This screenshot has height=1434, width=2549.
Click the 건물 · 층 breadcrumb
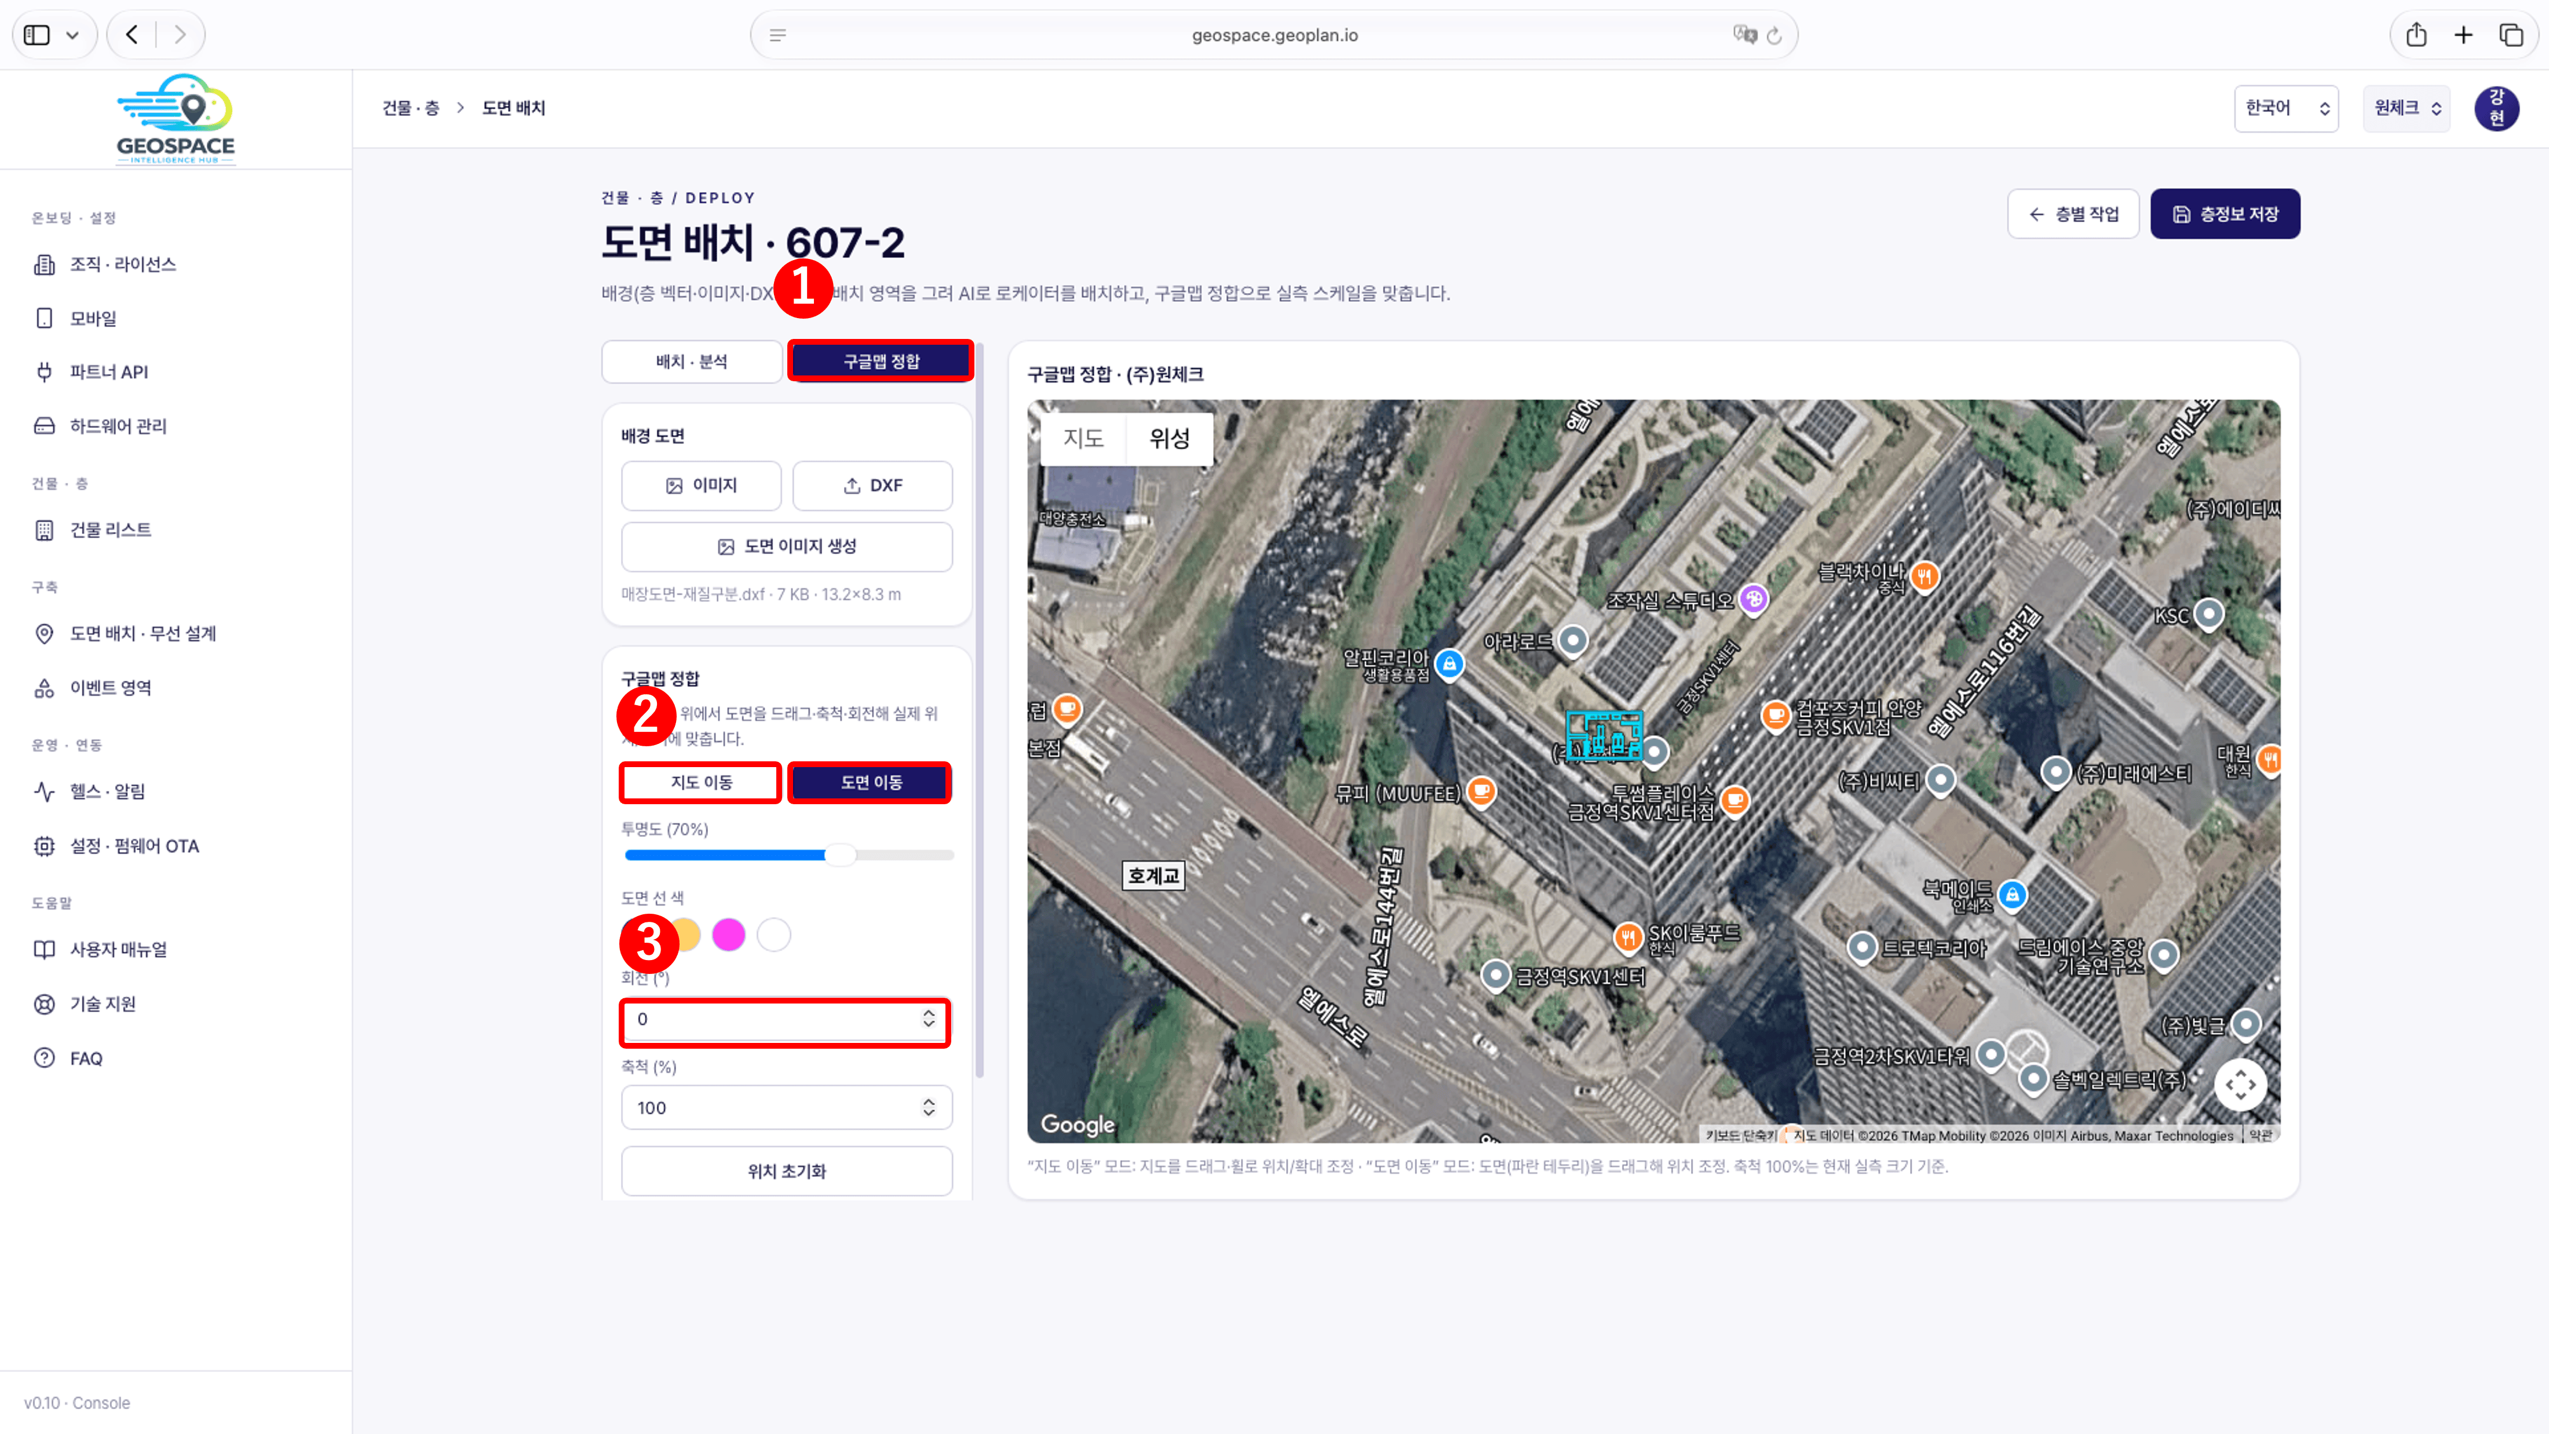[x=411, y=108]
